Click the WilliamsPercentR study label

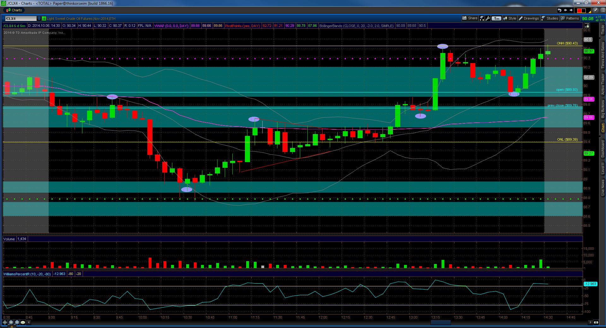(x=27, y=274)
